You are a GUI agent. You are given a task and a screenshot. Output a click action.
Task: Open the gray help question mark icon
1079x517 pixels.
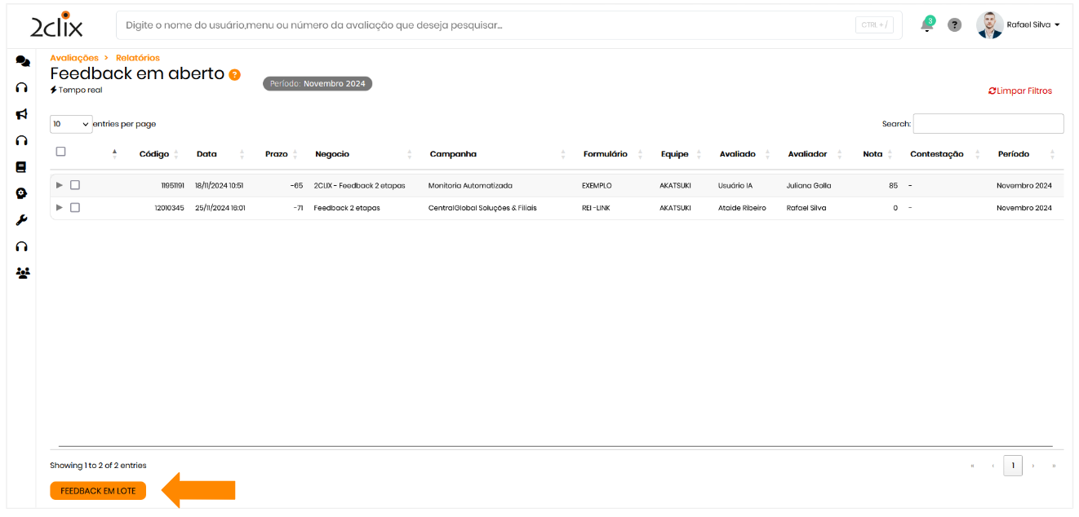pos(954,25)
